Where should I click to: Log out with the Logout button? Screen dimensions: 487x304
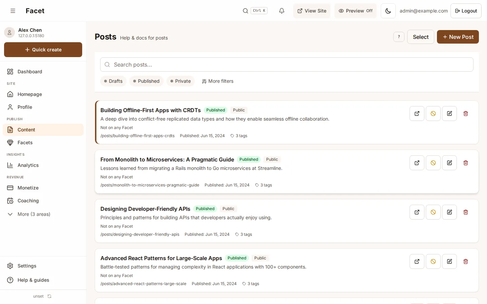[x=466, y=11]
